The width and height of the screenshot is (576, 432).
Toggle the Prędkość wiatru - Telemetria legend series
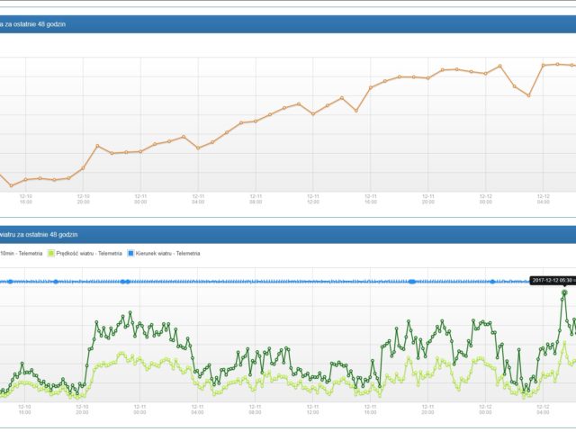click(85, 254)
